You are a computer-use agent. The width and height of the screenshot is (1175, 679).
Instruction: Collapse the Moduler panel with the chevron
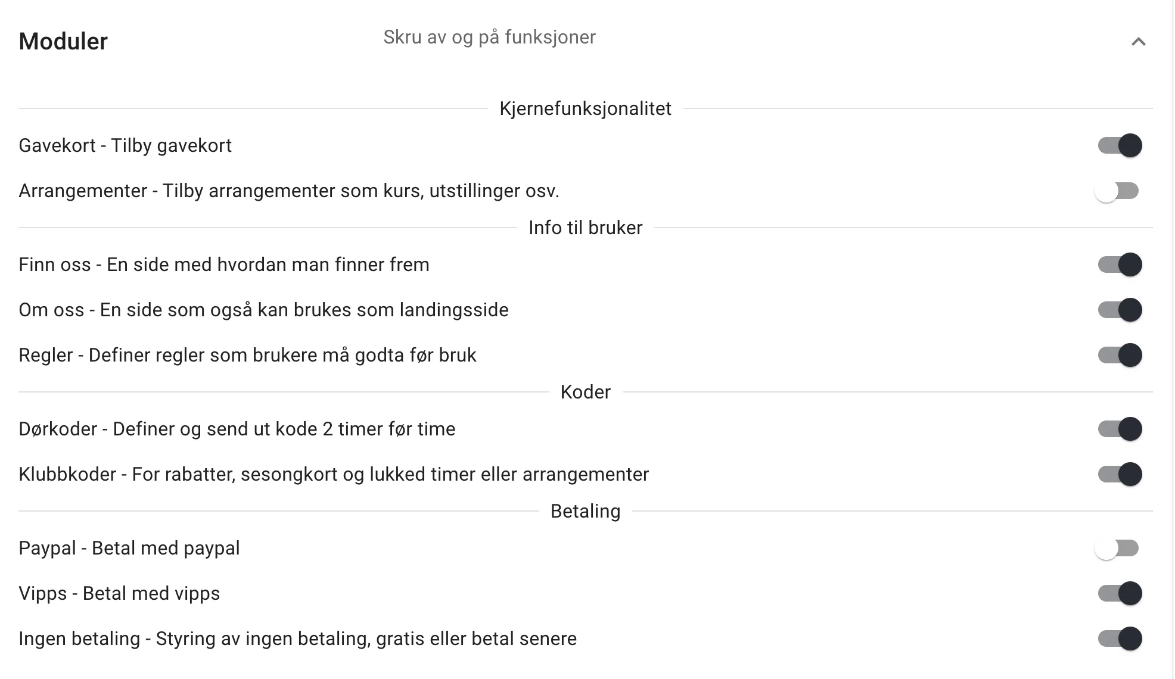click(1139, 42)
